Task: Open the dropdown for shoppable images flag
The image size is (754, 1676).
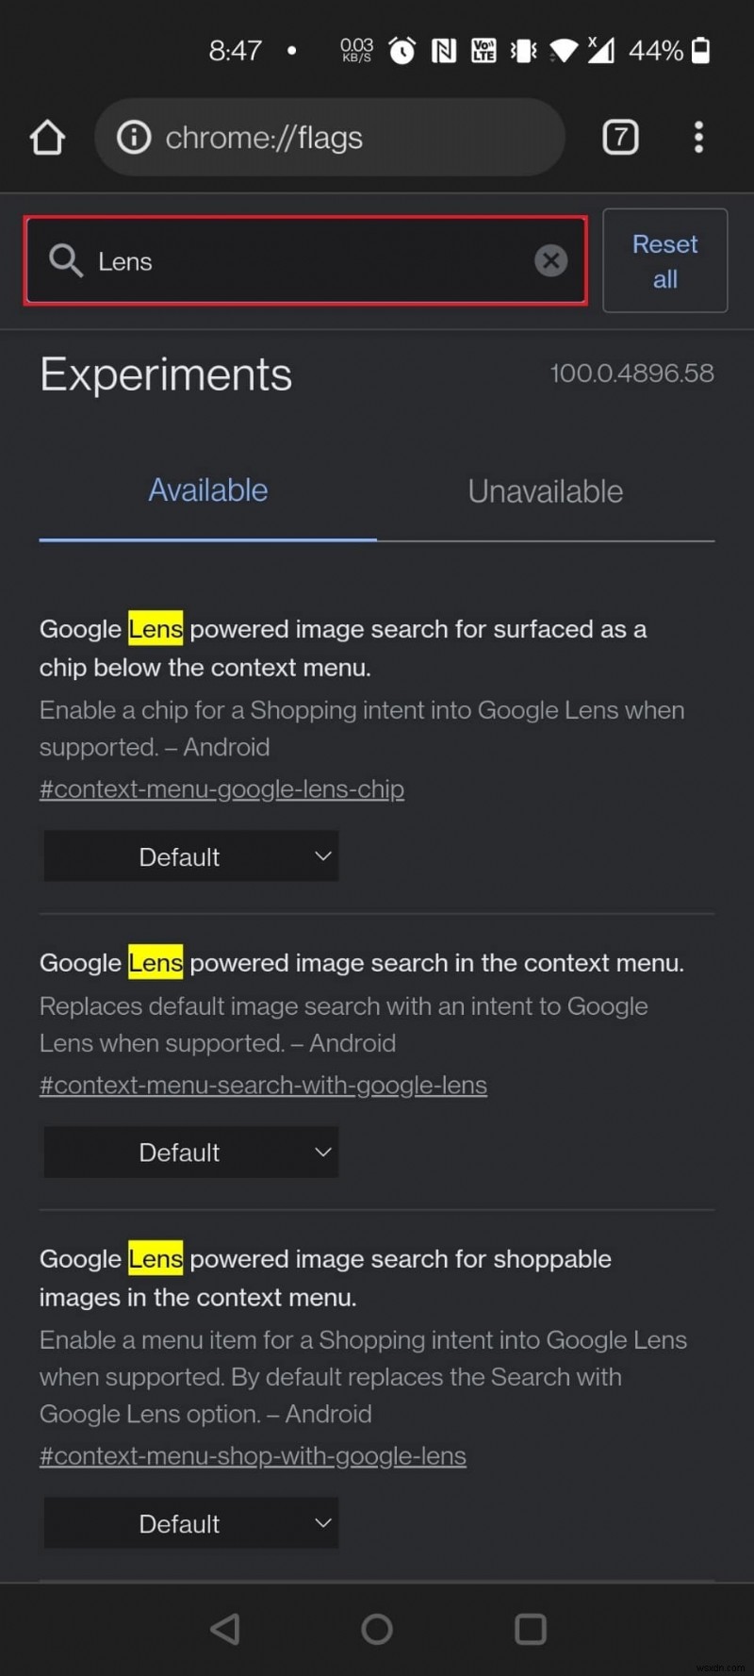Action: click(190, 1522)
